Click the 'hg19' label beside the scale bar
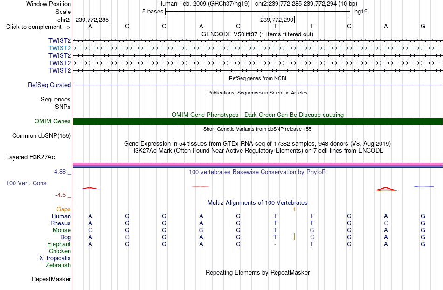 pyautogui.click(x=361, y=12)
